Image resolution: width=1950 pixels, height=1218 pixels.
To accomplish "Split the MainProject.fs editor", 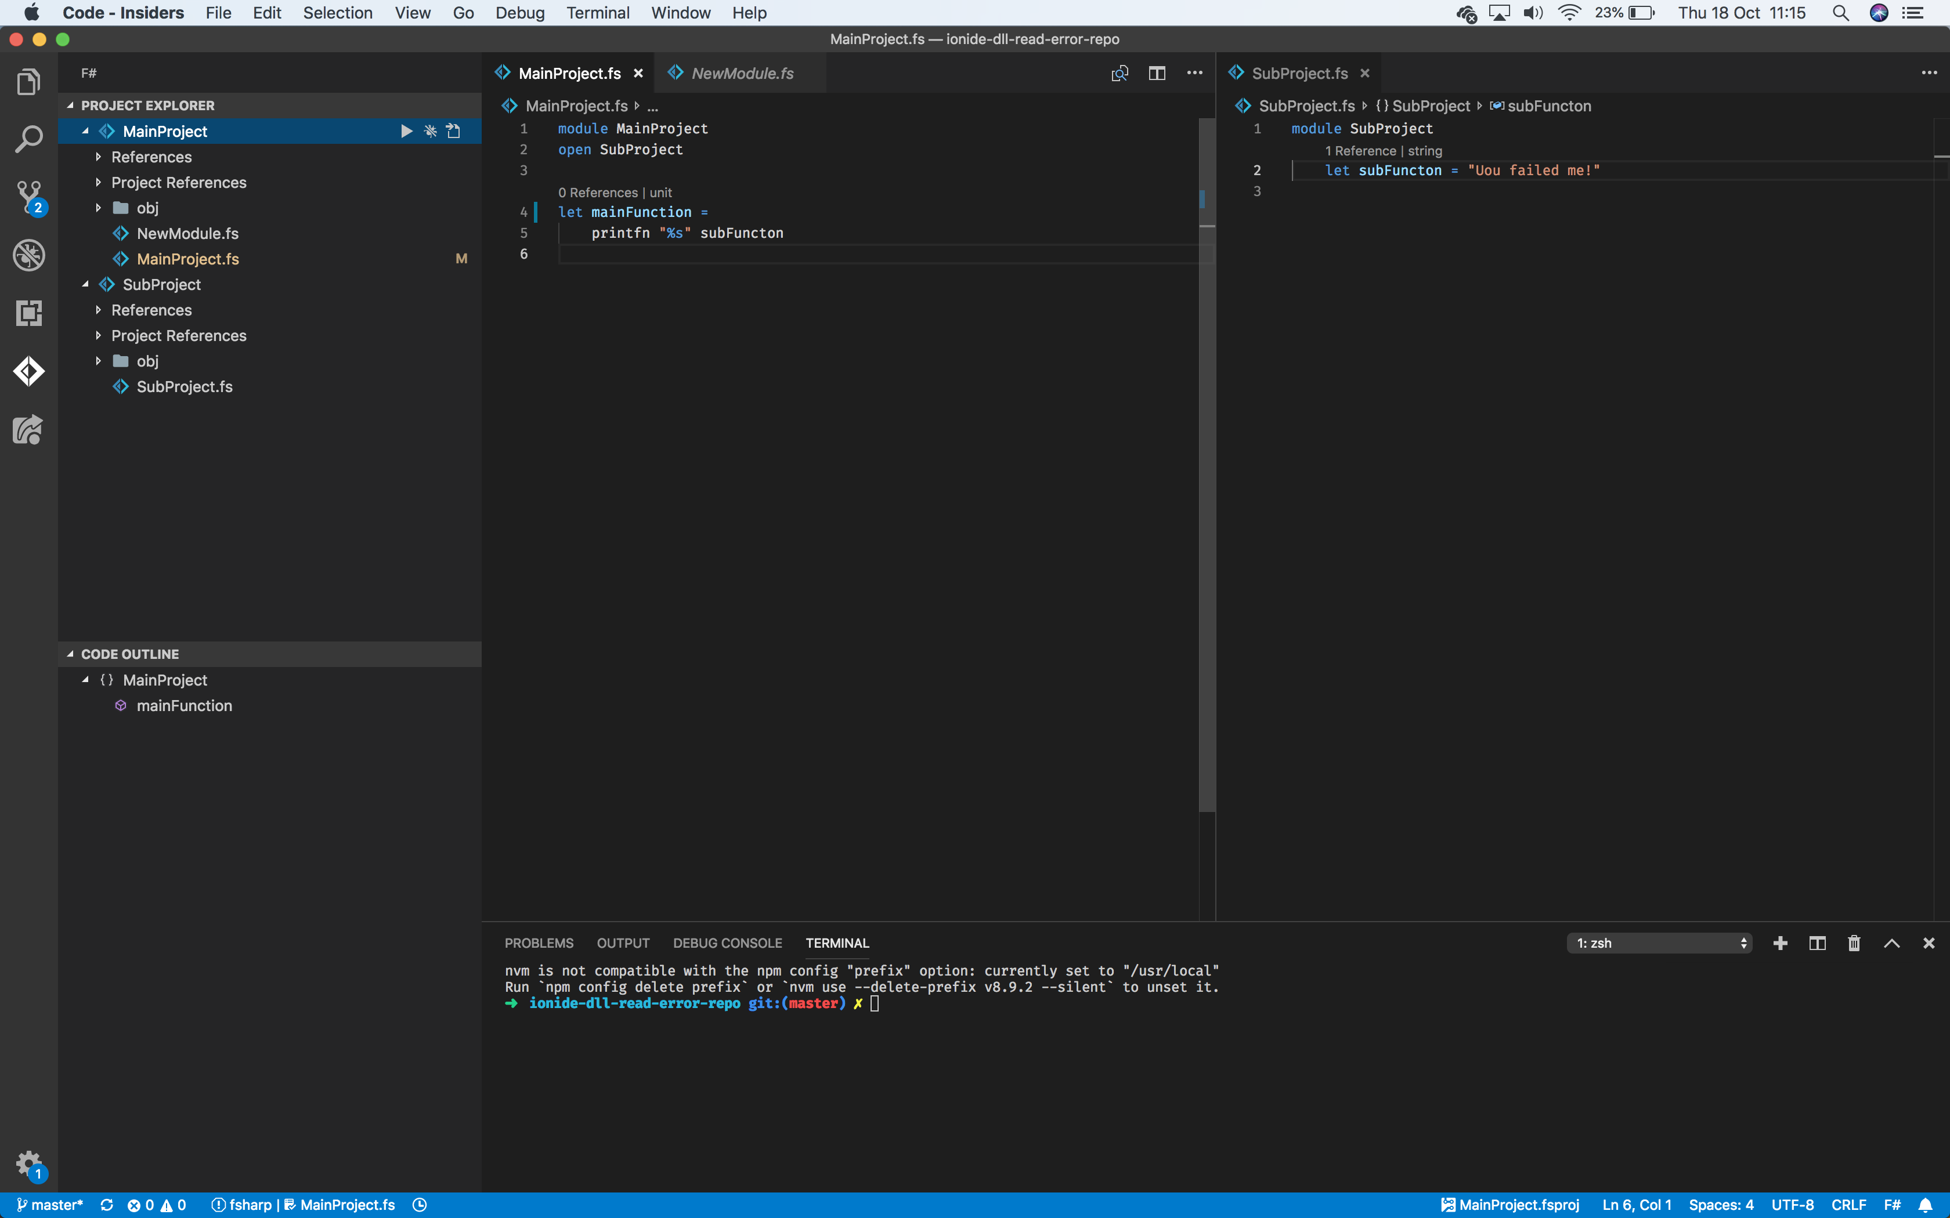I will [x=1157, y=73].
